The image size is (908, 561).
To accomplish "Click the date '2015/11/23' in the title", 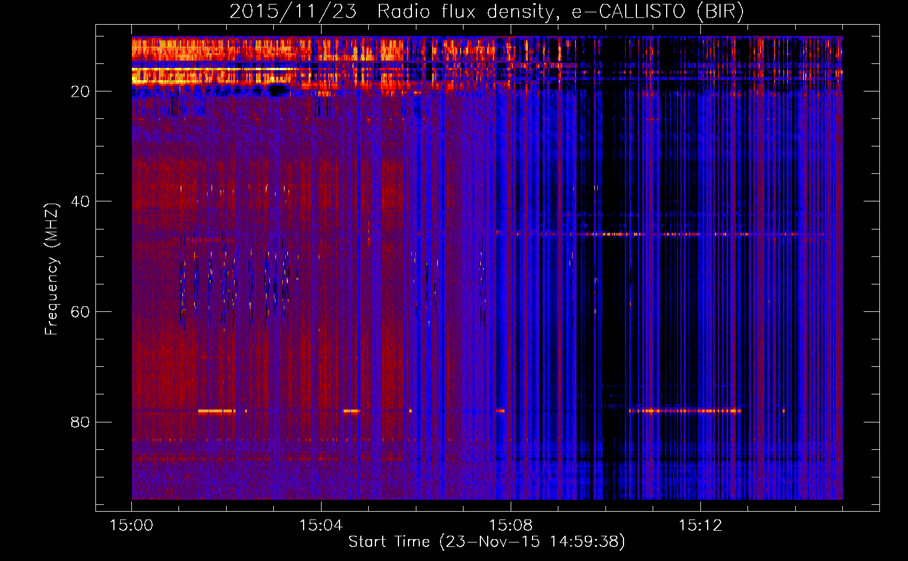I will (293, 11).
